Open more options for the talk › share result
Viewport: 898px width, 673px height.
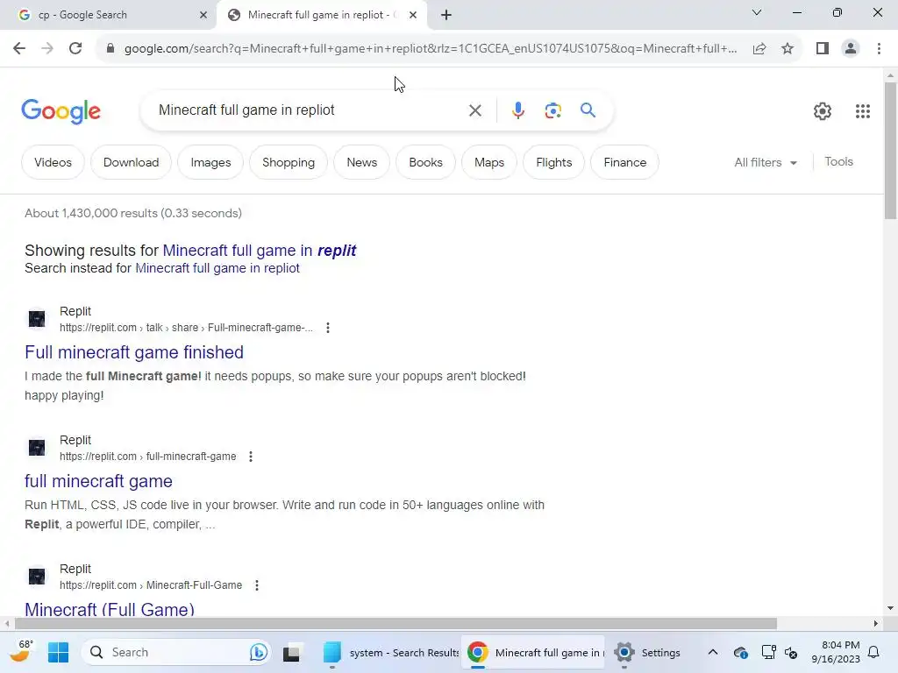328,328
